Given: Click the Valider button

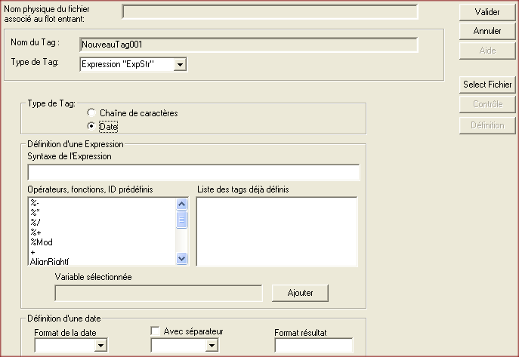Looking at the screenshot, I should [487, 13].
